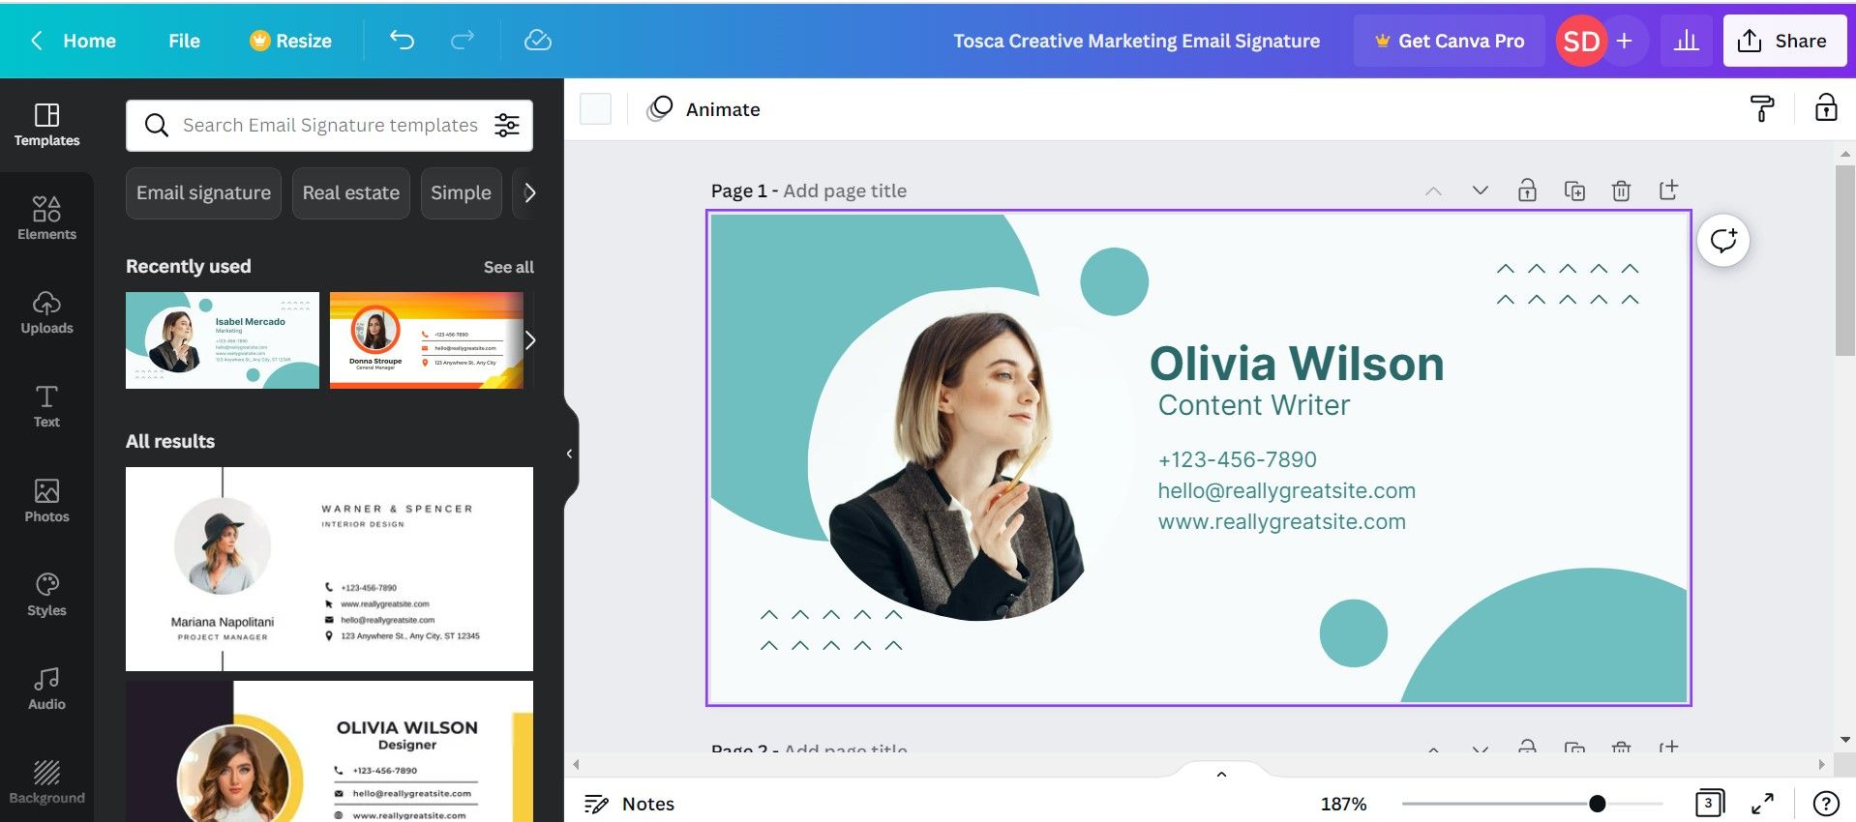
Task: Expand the page thumbnails strip chevron
Action: (1221, 774)
